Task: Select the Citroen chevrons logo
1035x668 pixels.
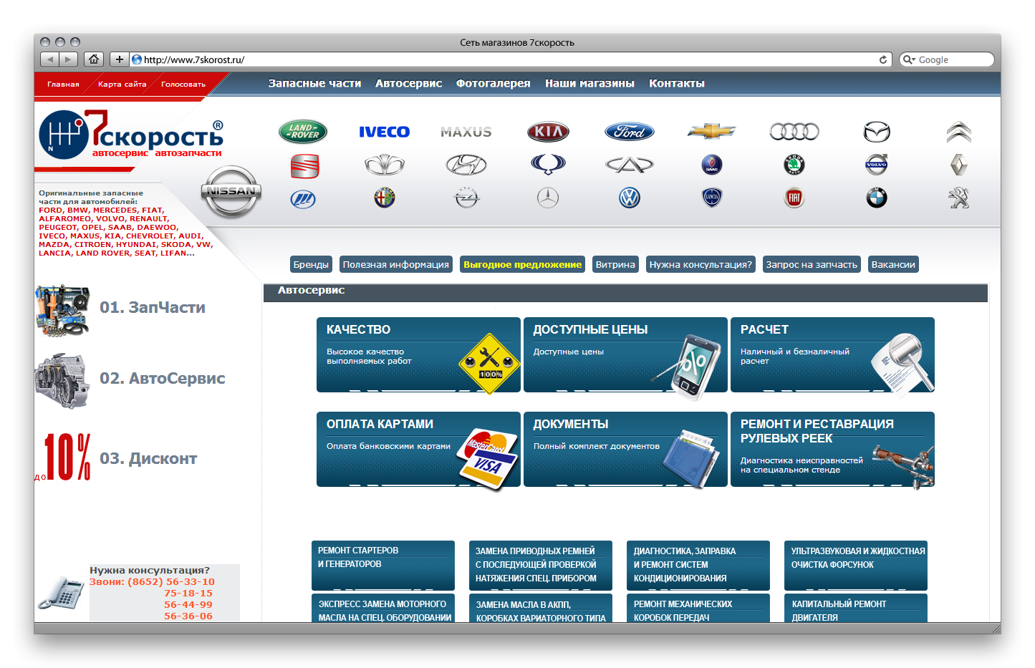Action: tap(958, 132)
